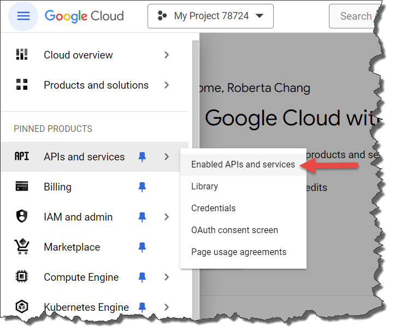Open Library from the submenu
Screen dimensions: 395x336
(x=243, y=186)
